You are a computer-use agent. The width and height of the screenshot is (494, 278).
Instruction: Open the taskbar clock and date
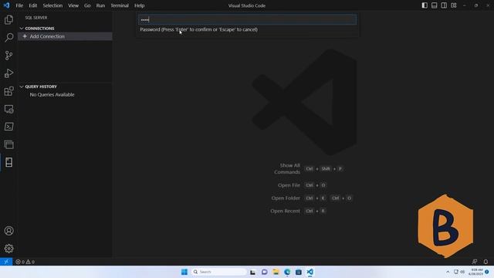tap(475, 272)
